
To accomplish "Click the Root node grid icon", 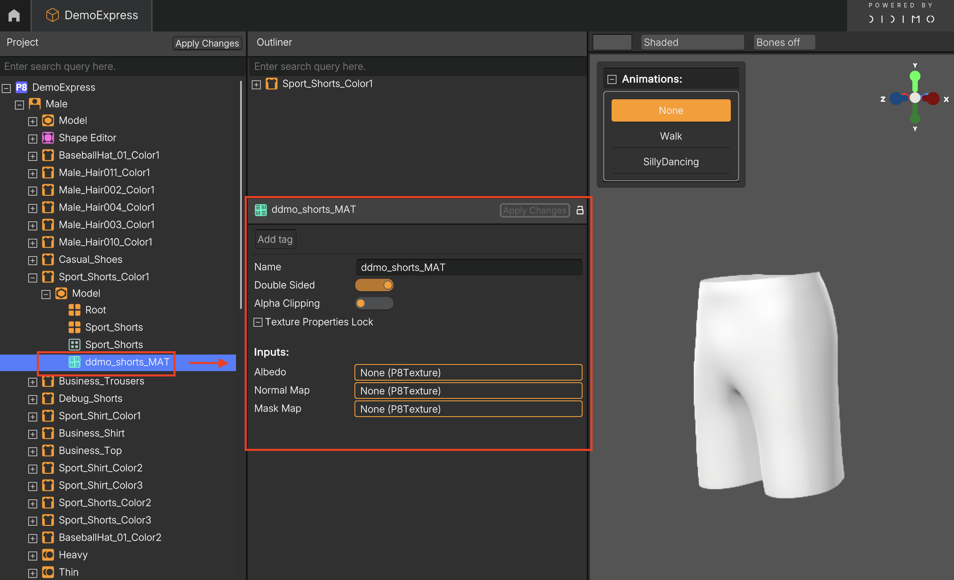I will point(75,310).
